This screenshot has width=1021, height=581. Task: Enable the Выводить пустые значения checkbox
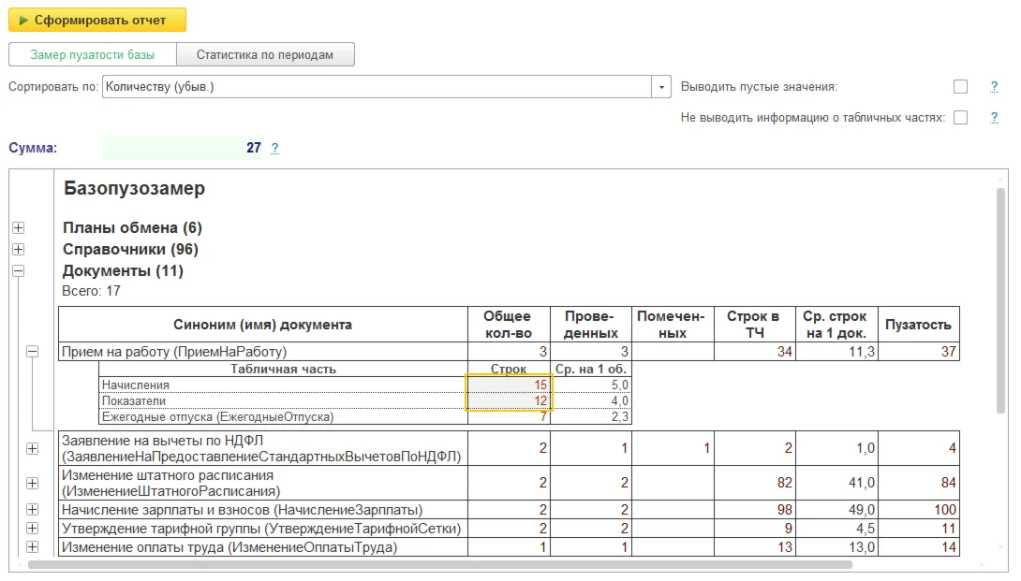point(960,85)
